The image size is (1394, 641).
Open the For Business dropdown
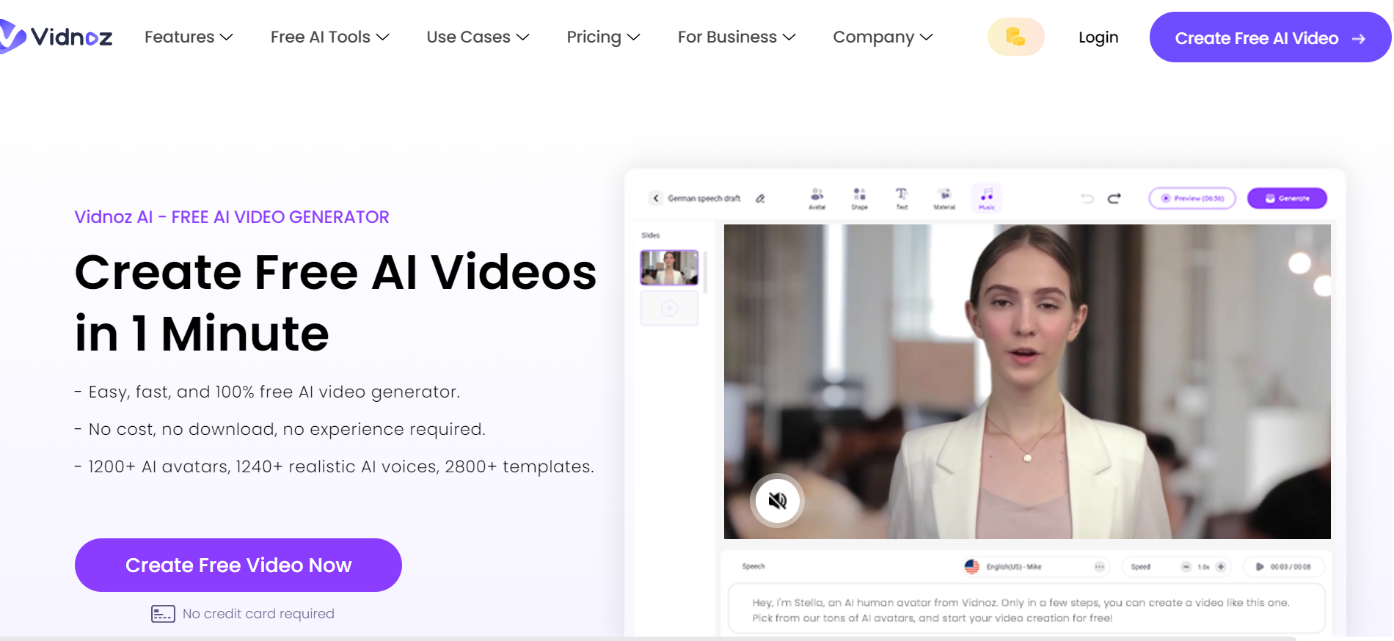tap(737, 37)
